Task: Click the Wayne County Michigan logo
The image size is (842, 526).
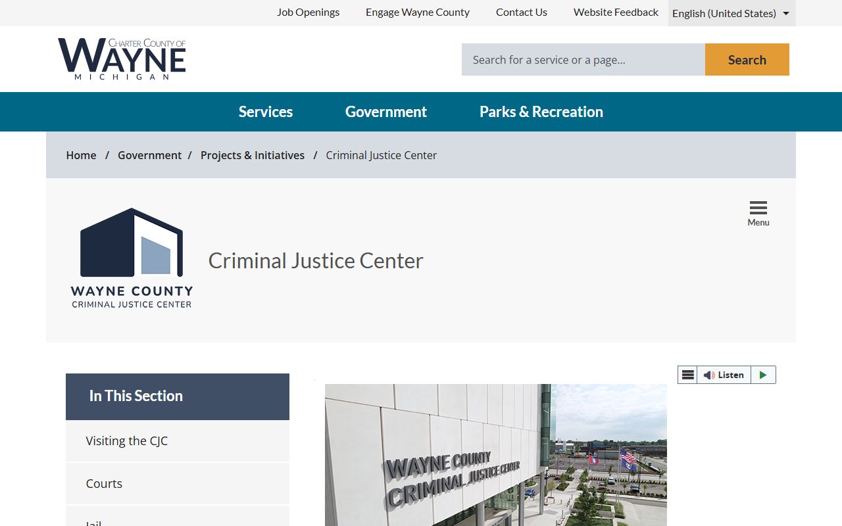Action: click(122, 59)
